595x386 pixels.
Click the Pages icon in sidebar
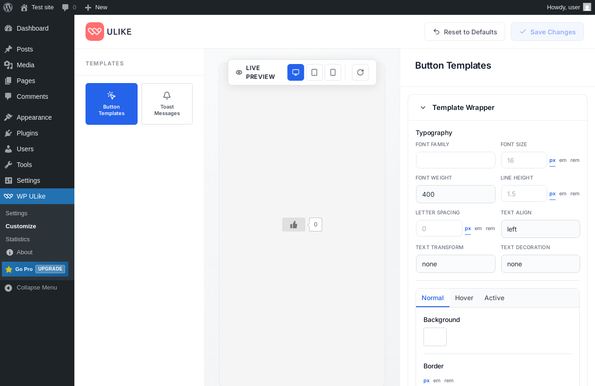8,81
